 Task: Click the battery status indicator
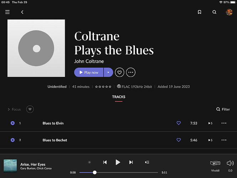pos(233,2)
